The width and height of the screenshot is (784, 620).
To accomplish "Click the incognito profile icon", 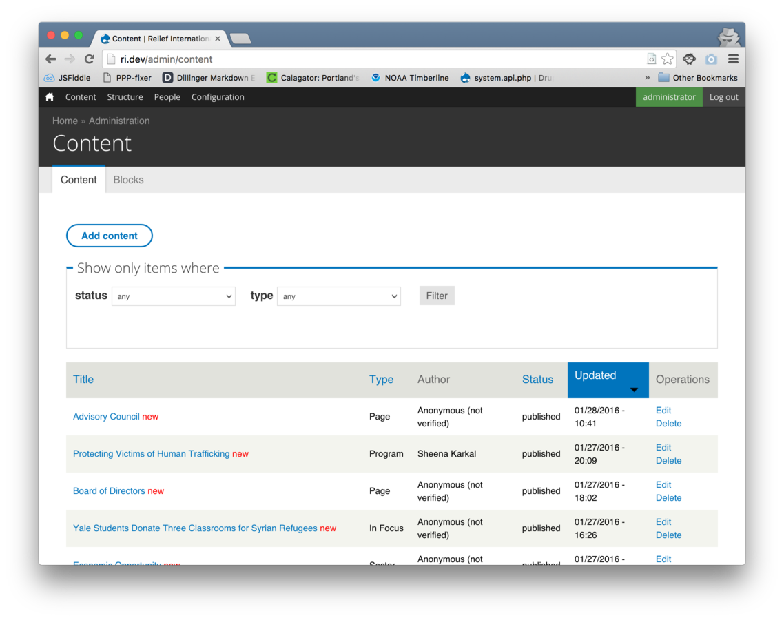I will tap(728, 37).
